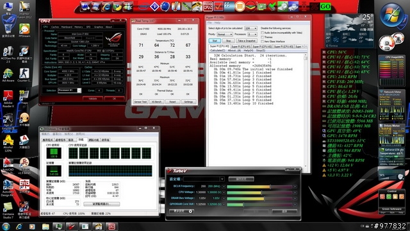This screenshot has height=231, width=410.
Task: Open the digits of pi 32M dropdown
Action: click(250, 28)
